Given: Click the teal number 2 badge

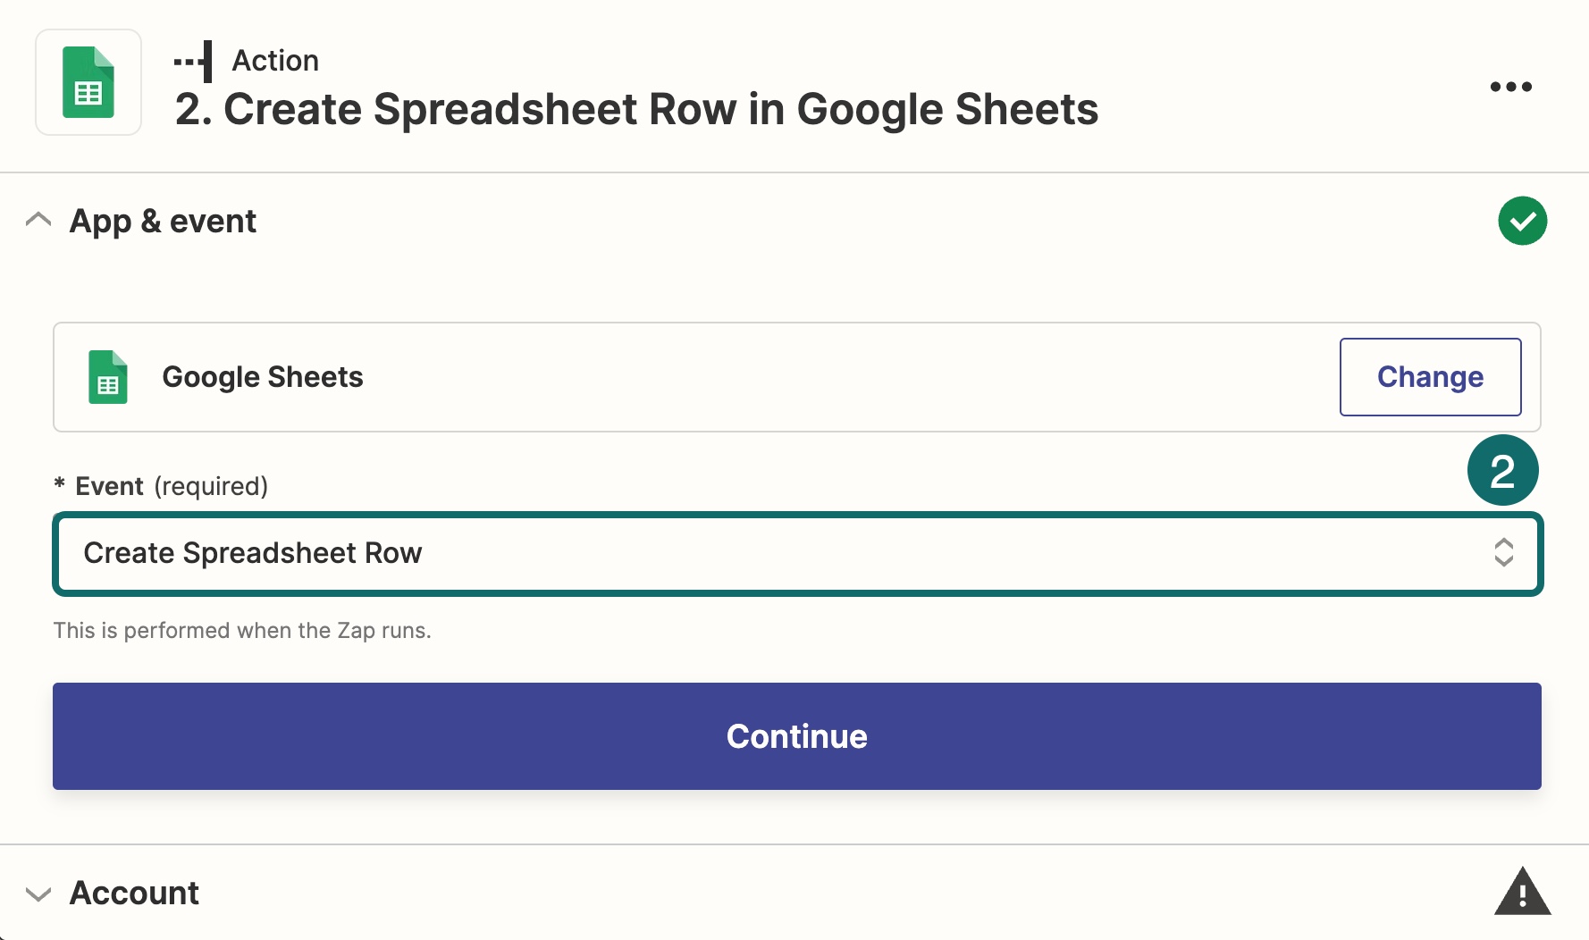Looking at the screenshot, I should (x=1502, y=471).
